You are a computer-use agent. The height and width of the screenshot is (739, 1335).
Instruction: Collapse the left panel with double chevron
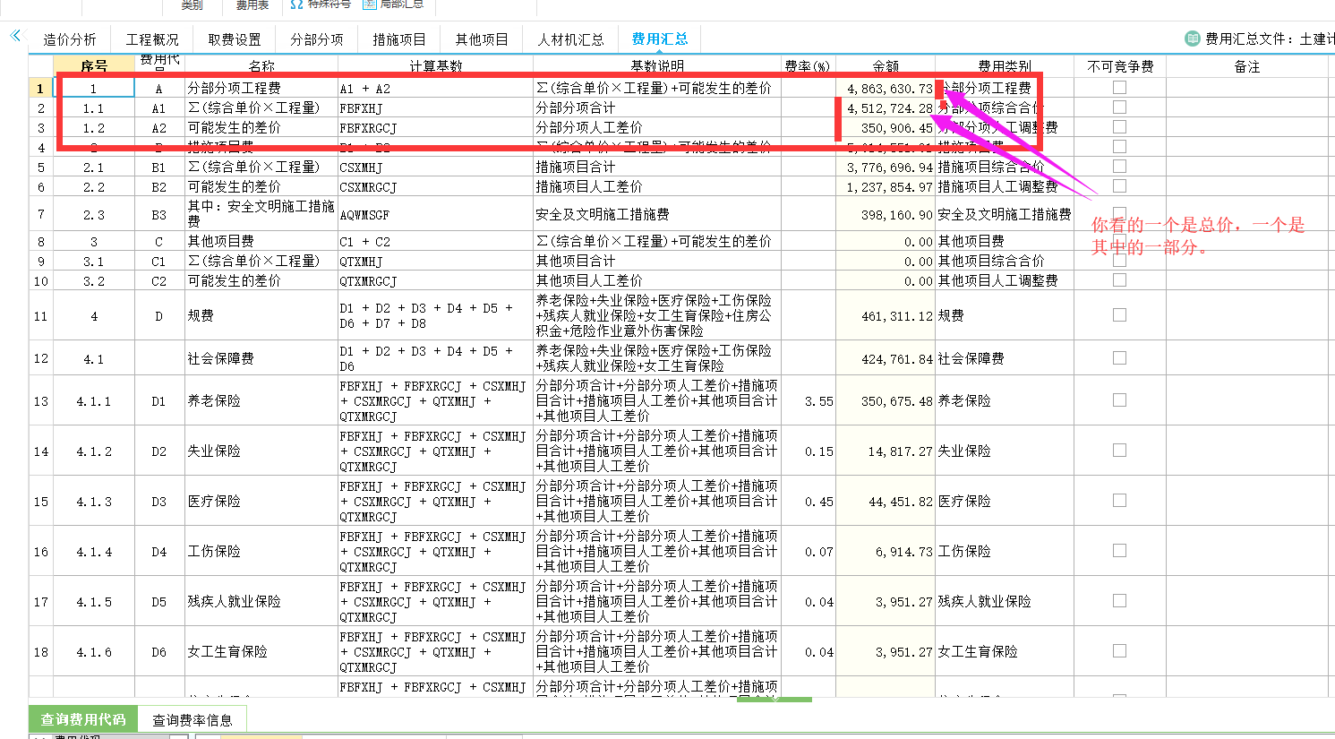pyautogui.click(x=14, y=36)
